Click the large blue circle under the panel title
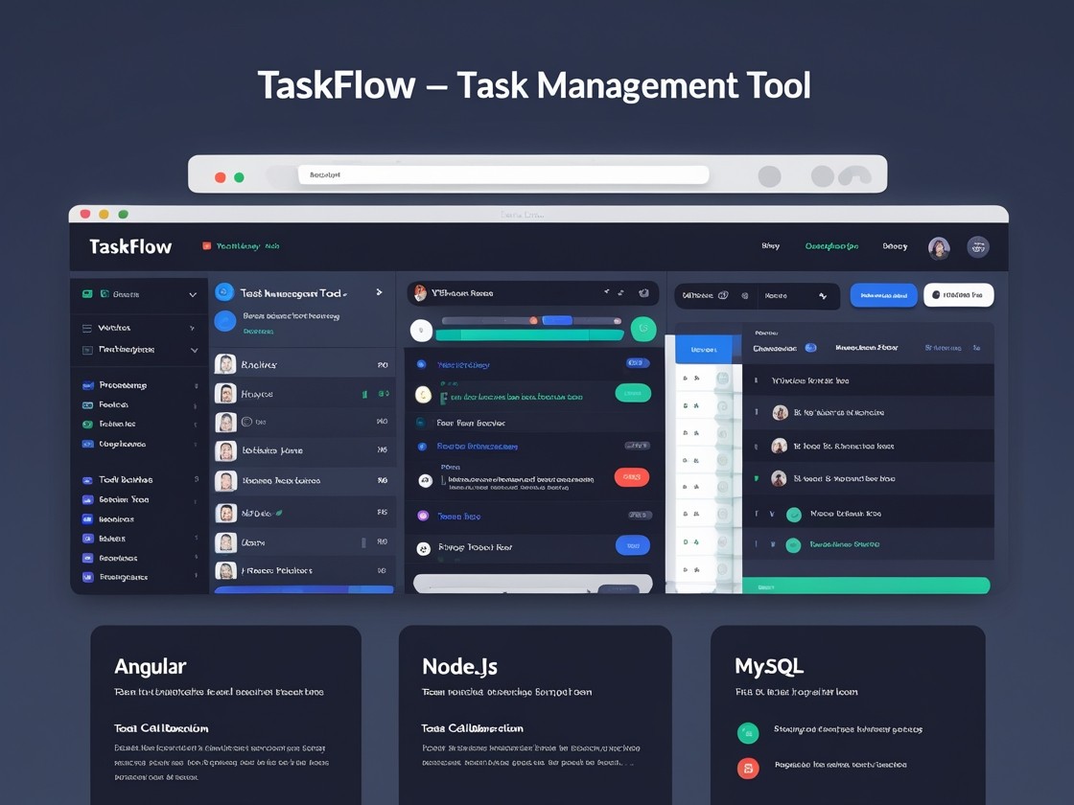This screenshot has height=805, width=1074. (x=225, y=320)
